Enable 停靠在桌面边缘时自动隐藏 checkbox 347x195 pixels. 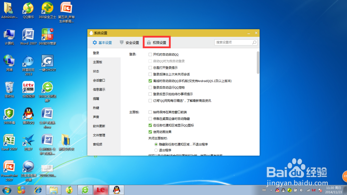coord(150,119)
